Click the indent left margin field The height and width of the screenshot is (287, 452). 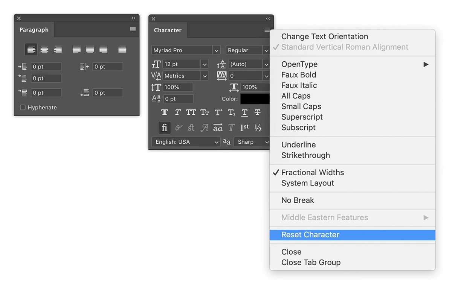[46, 67]
